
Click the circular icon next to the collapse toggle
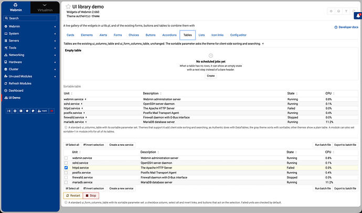point(15,111)
